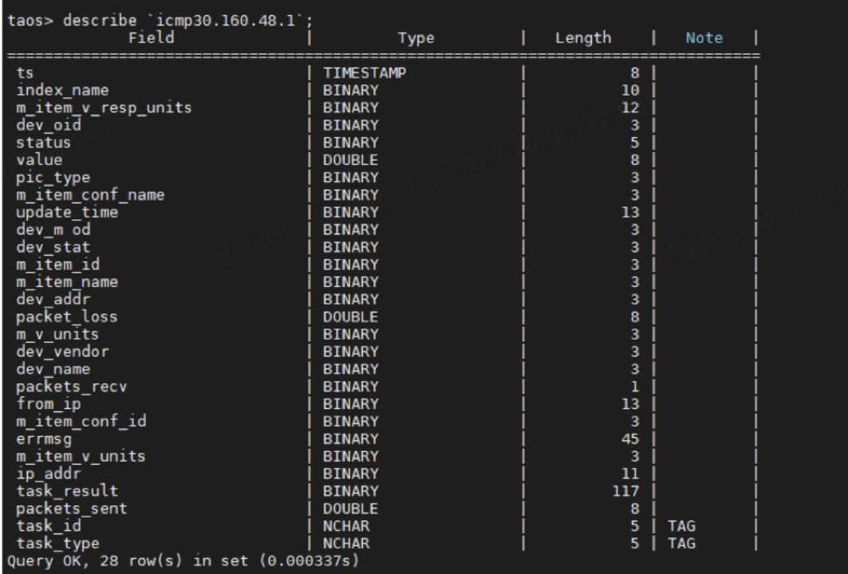
Task: Click length value 45 in errmsg row
Action: [x=630, y=439]
